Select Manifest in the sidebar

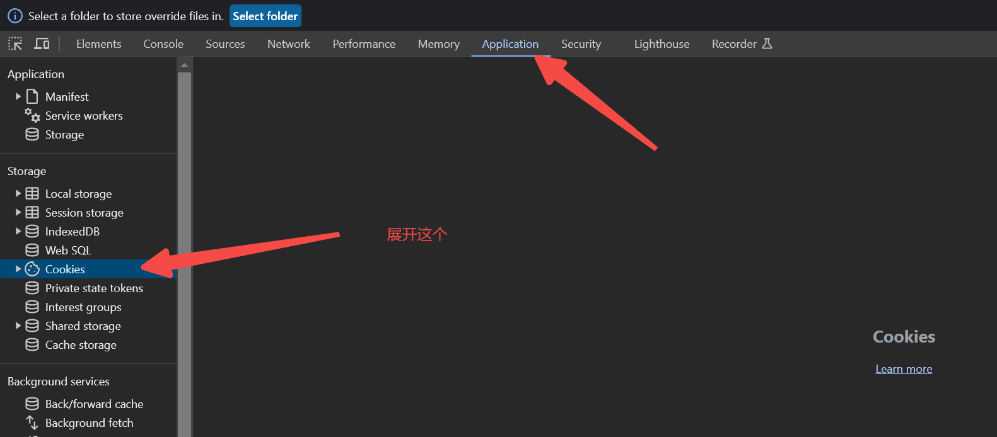(x=67, y=96)
